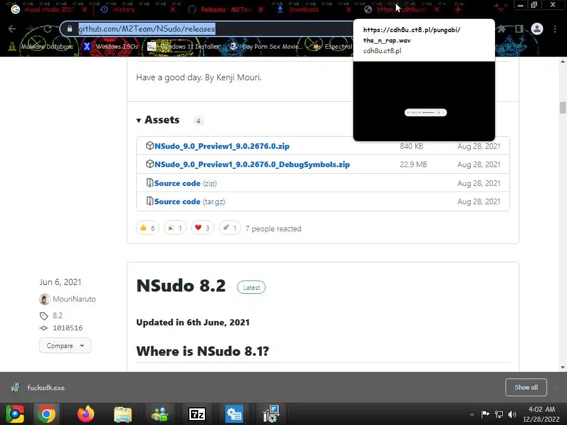Open the Windows 11 Installer bookmark
Viewport: 567px width, 425px height.
tap(184, 46)
